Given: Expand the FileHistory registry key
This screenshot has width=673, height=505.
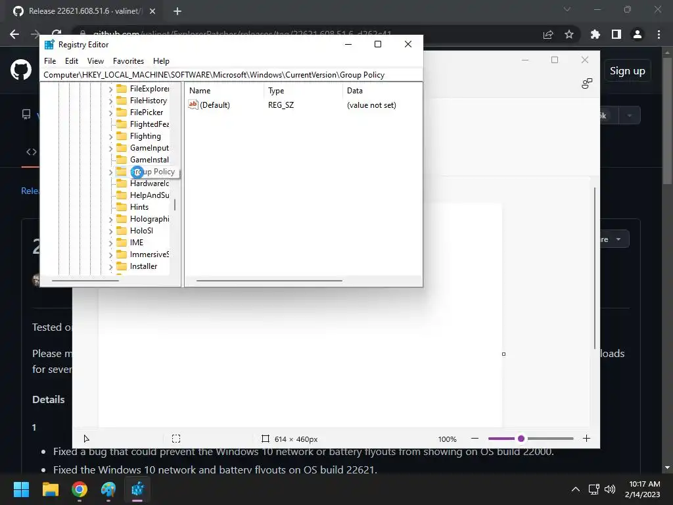Looking at the screenshot, I should point(110,101).
